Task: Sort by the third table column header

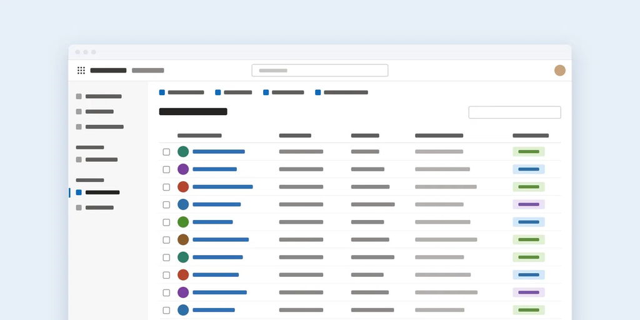Action: (365, 136)
